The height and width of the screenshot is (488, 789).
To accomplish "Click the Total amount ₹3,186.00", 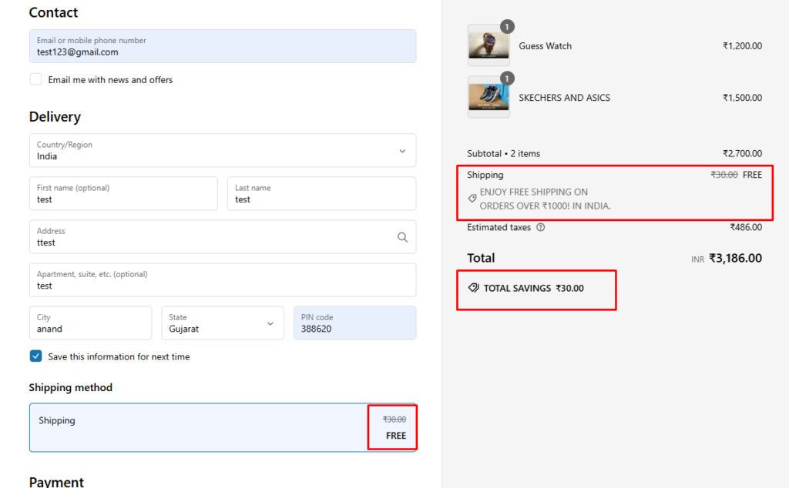I will [x=735, y=258].
